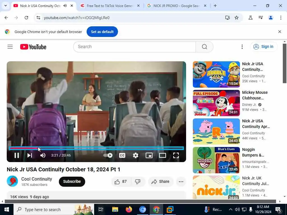This screenshot has height=215, width=287.
Task: Switch to theater mode
Action: coord(162,155)
